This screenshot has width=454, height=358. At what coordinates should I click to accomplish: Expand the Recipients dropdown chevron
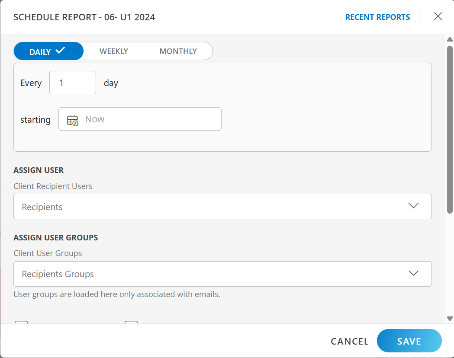[413, 206]
